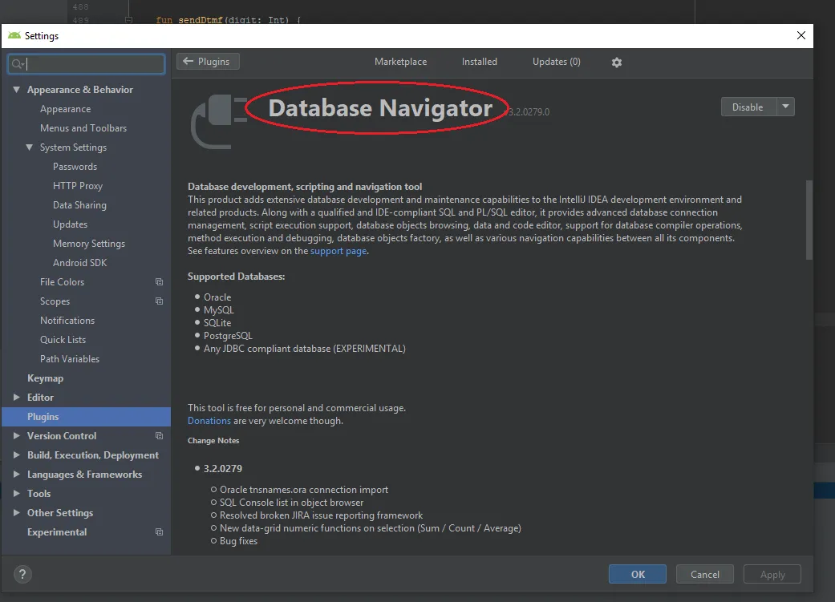Select Appearance in the settings tree
This screenshot has height=602, width=835.
coord(66,108)
